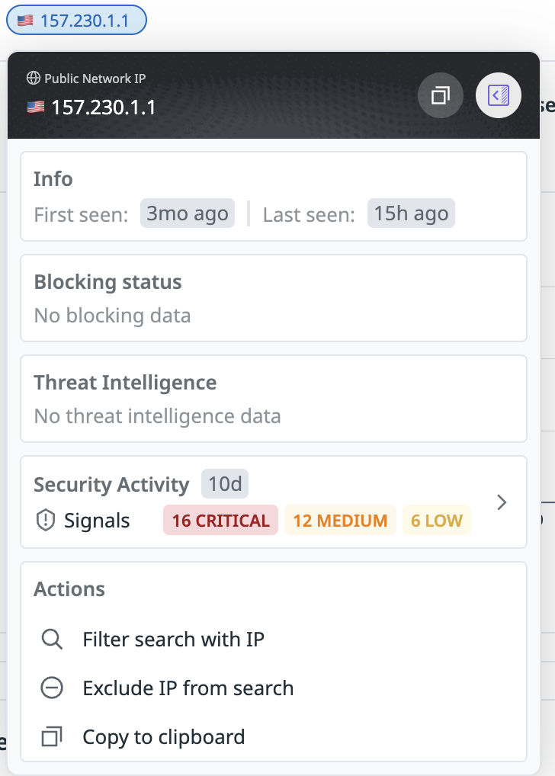This screenshot has width=555, height=776.
Task: Open the side panel using the header icon
Action: [498, 95]
